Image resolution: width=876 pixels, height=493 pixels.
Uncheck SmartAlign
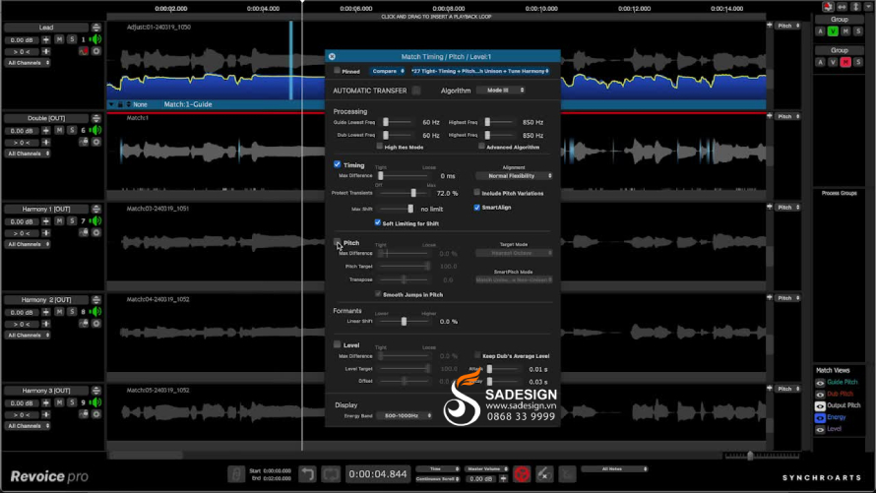coord(477,207)
